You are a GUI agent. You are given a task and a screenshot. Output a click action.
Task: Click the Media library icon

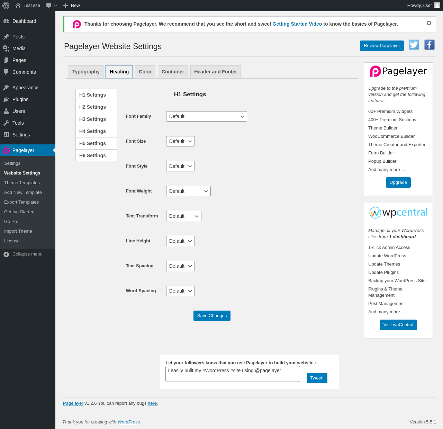tap(6, 48)
